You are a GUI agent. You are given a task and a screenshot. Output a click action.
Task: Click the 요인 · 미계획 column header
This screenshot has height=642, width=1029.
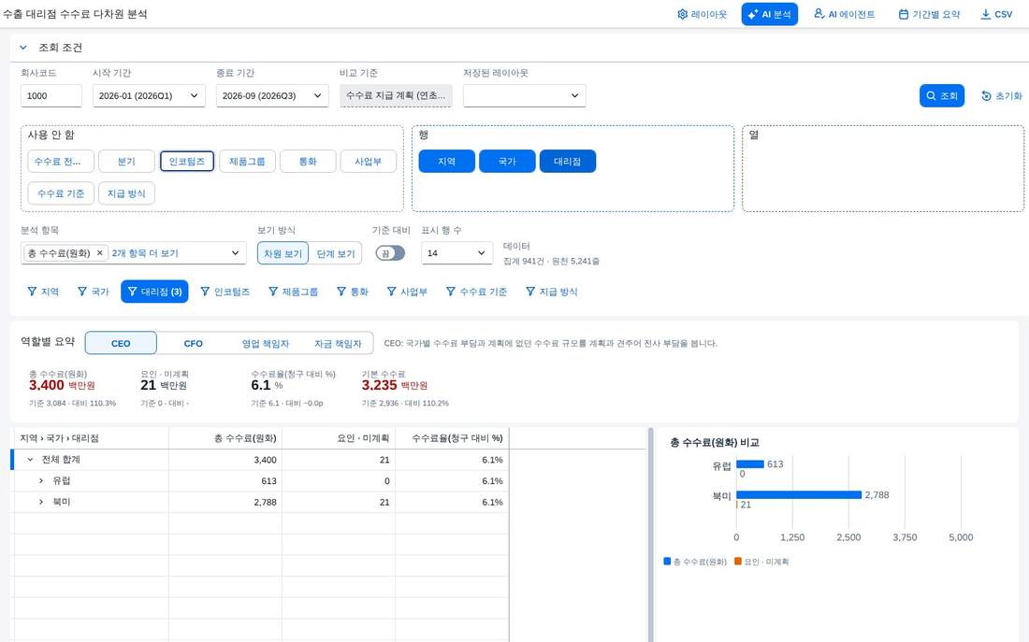(339, 438)
